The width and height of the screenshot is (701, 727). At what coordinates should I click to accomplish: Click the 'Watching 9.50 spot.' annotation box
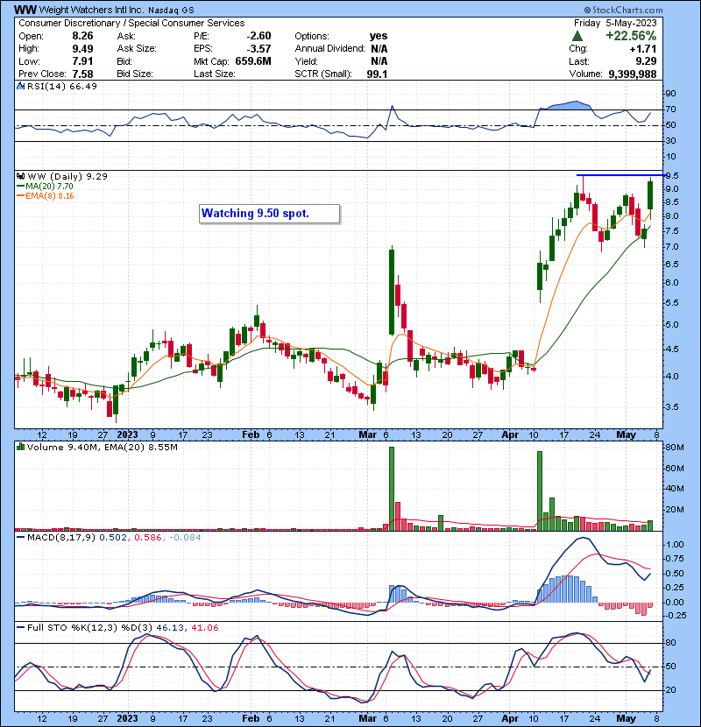[x=270, y=214]
